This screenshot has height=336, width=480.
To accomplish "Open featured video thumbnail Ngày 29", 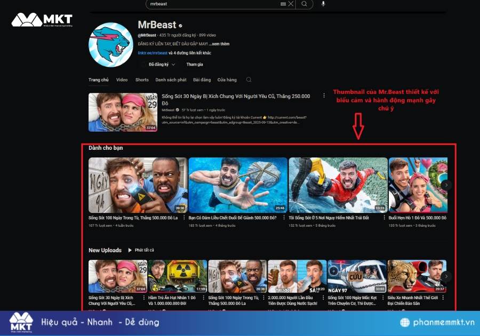I will (x=123, y=113).
